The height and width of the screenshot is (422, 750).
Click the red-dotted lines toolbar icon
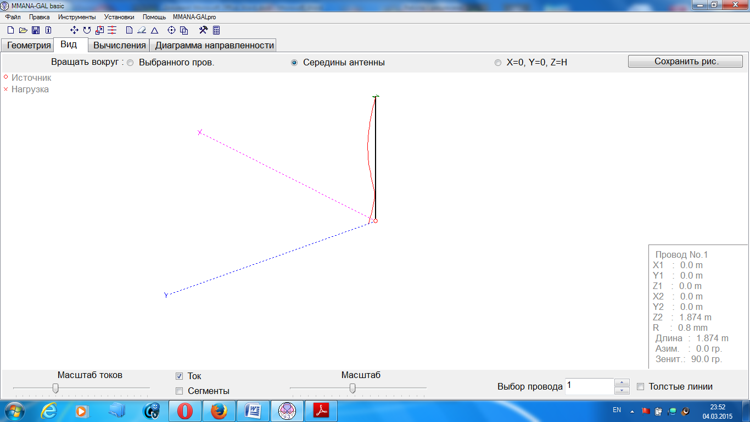(112, 30)
